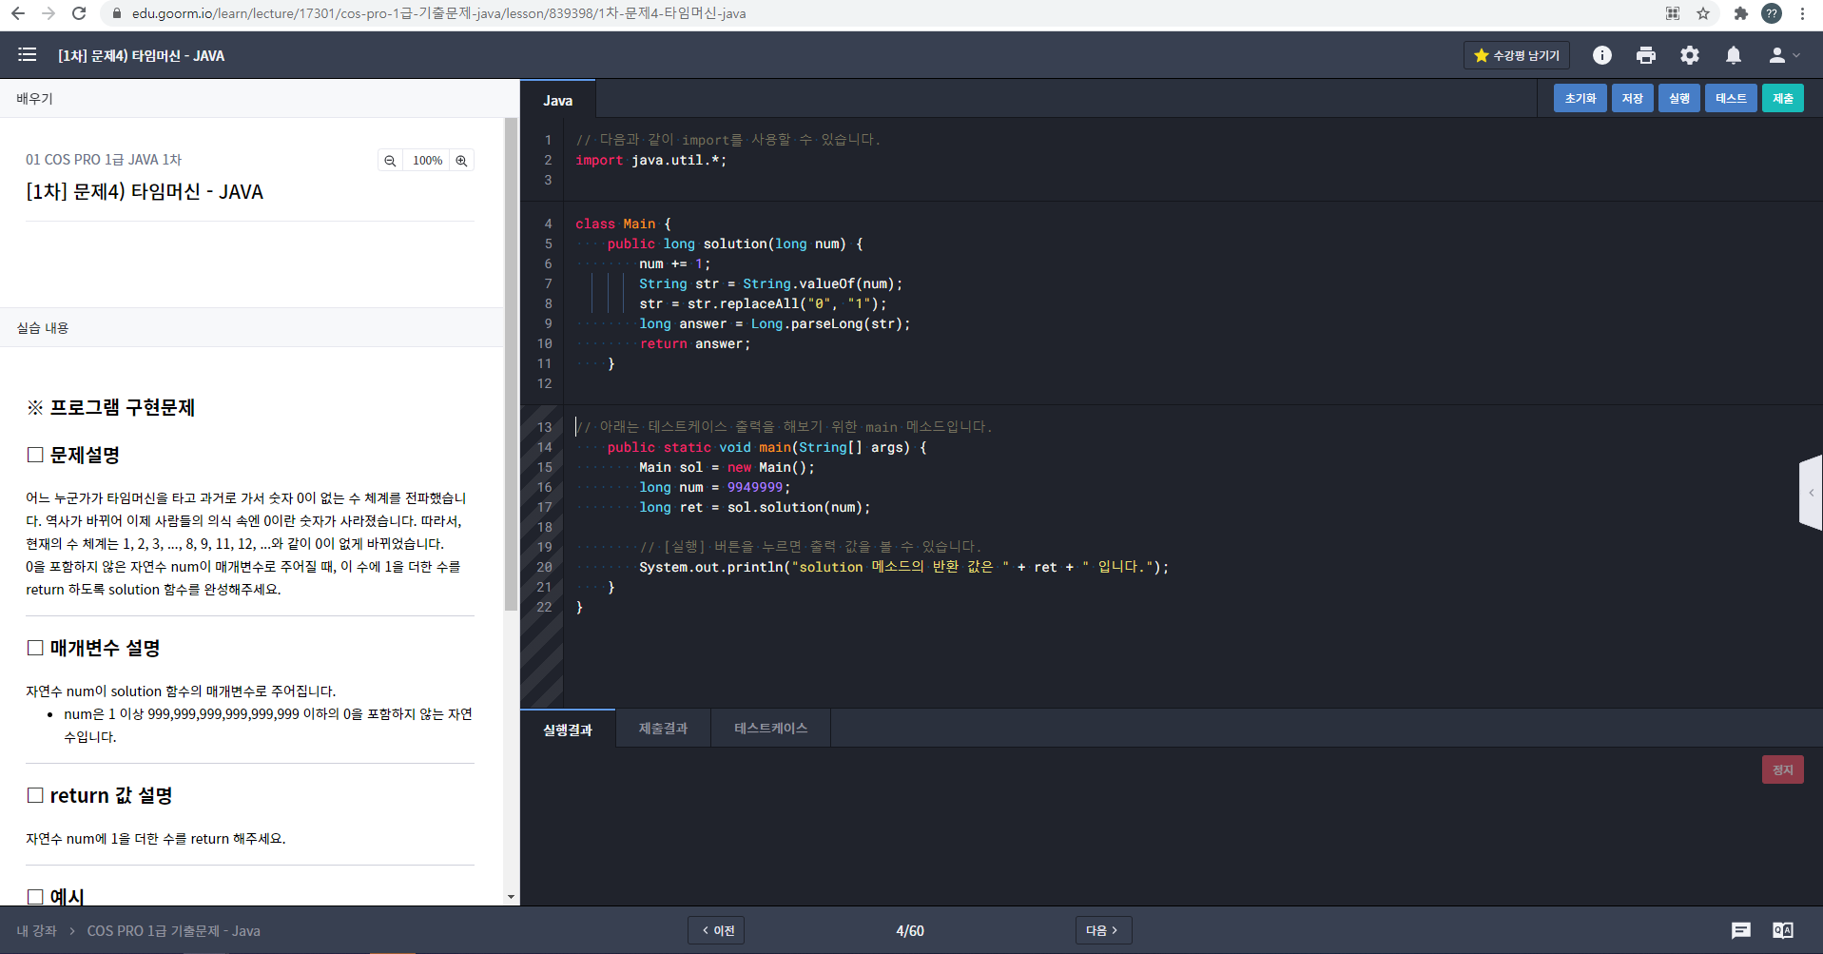
Task: Click the red 정지 stop button
Action: 1783,769
